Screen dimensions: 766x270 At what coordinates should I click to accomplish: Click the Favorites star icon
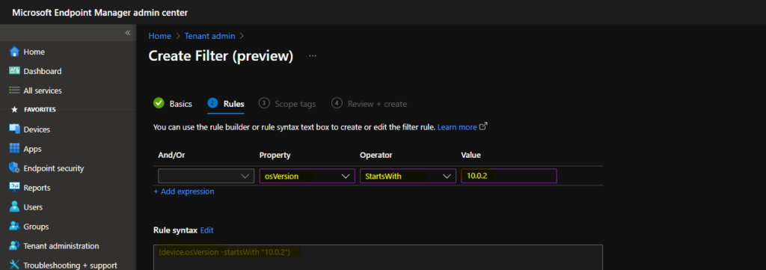(14, 110)
